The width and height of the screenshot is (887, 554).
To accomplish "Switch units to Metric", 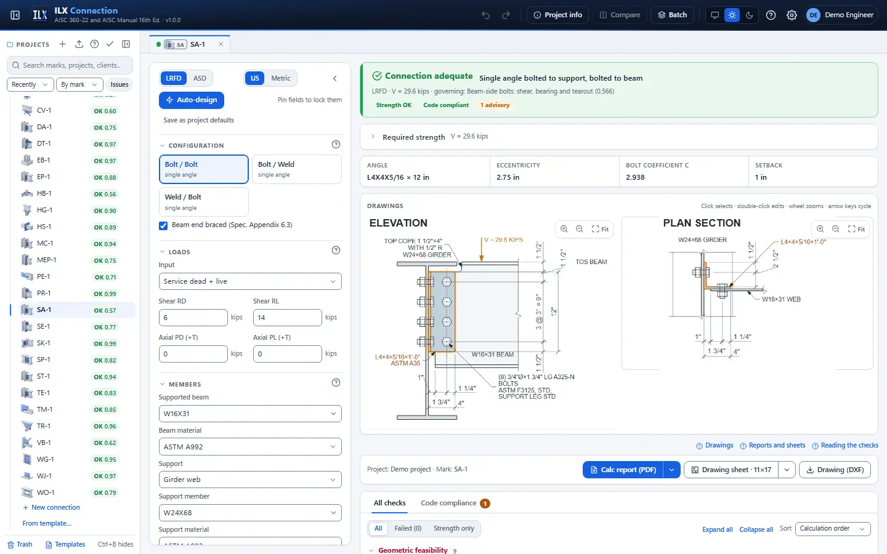I will coord(281,78).
